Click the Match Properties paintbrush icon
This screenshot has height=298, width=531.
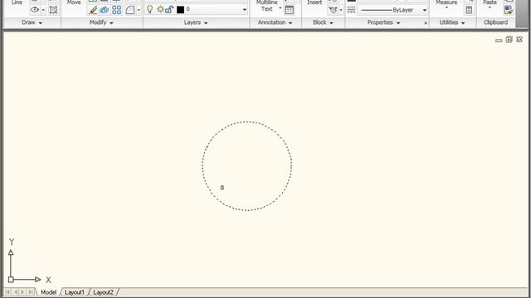(509, 10)
